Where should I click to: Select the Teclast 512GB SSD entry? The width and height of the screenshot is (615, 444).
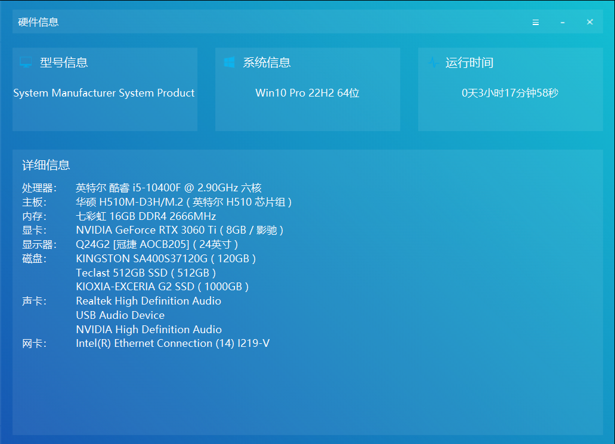pyautogui.click(x=146, y=273)
